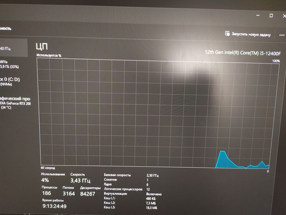
Task: Click the '100%' graph axis label
Action: (x=276, y=61)
